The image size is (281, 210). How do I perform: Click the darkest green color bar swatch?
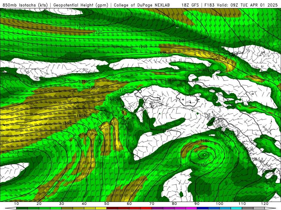[x=22, y=208]
